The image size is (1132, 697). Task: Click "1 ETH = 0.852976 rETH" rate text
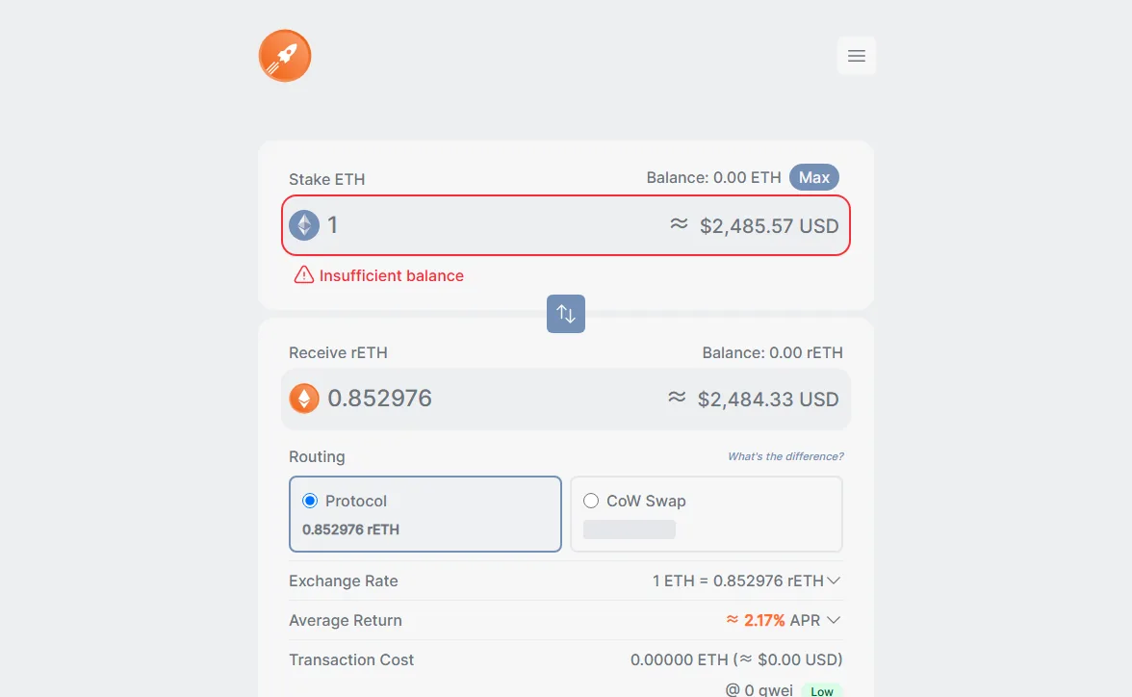[x=737, y=581]
